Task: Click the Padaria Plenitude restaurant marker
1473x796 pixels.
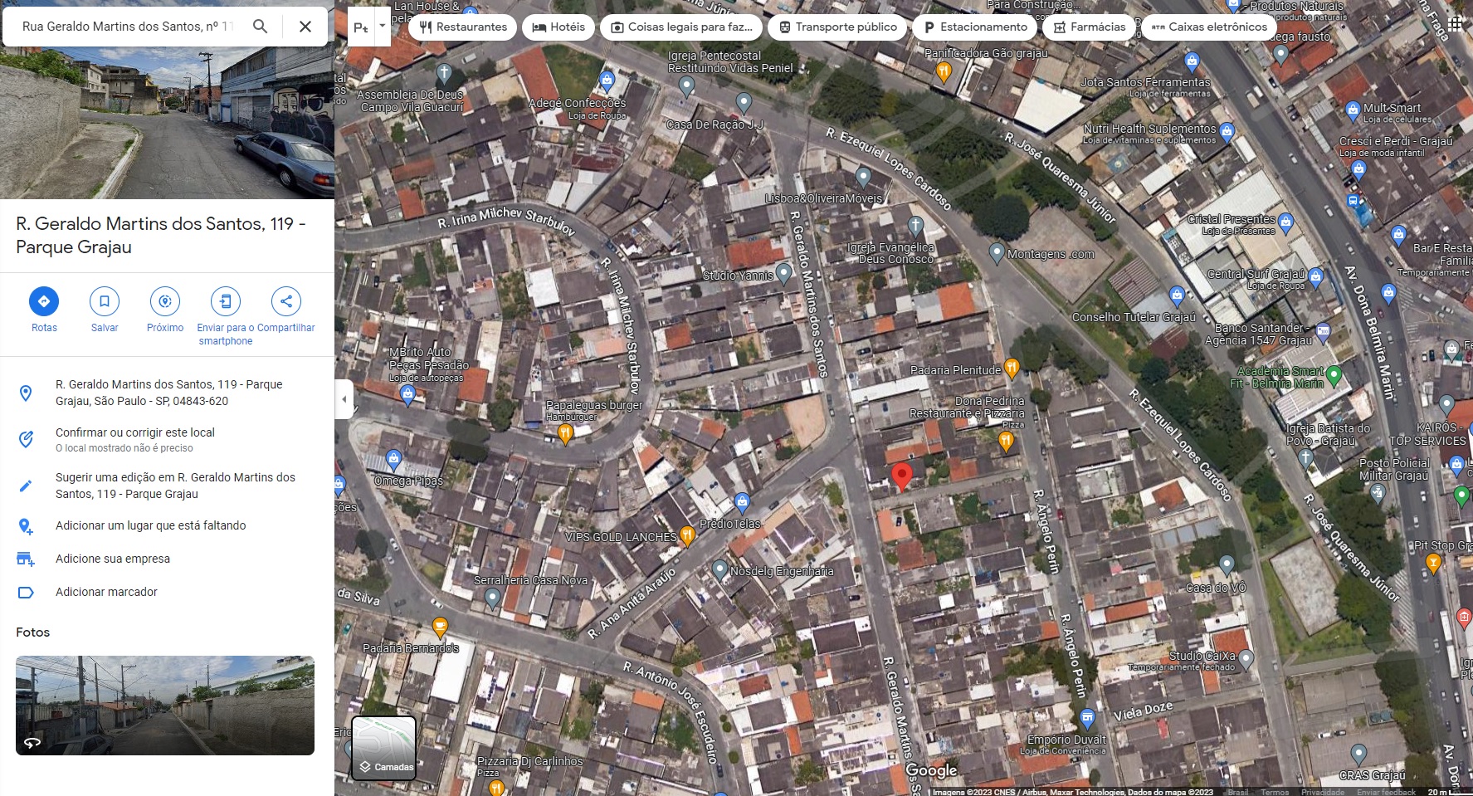Action: pos(1011,368)
